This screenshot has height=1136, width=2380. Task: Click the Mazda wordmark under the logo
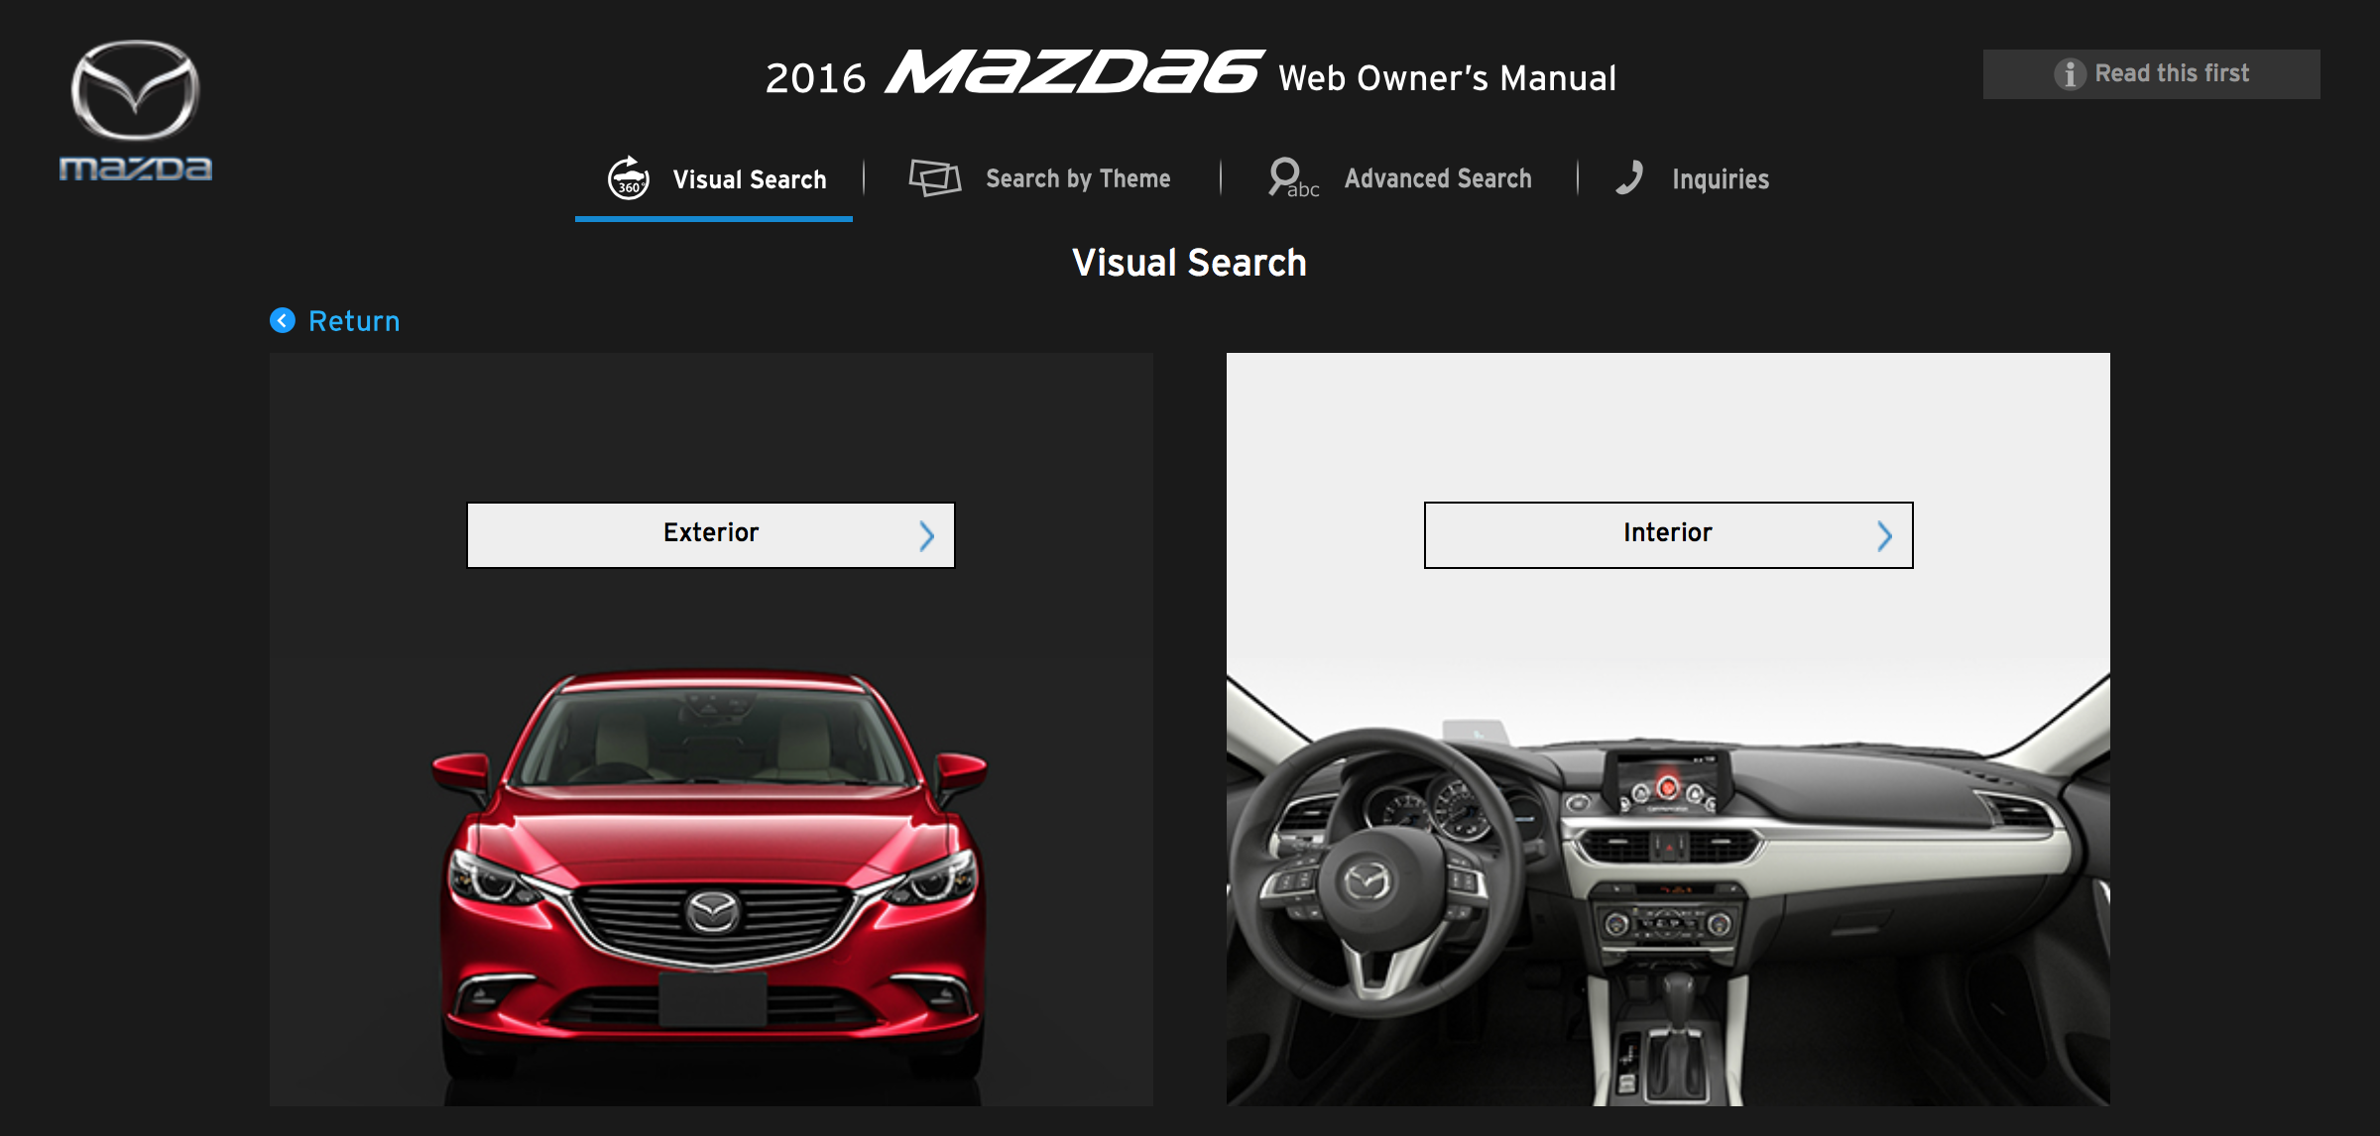pos(135,169)
